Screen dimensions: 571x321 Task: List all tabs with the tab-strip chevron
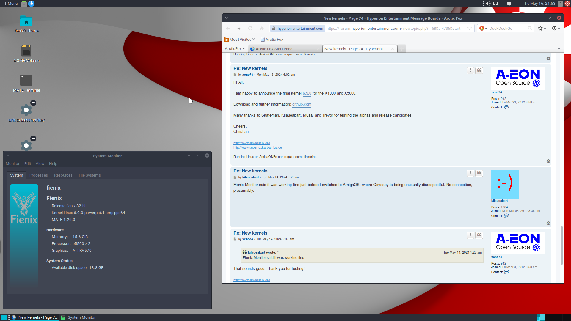pos(559,48)
